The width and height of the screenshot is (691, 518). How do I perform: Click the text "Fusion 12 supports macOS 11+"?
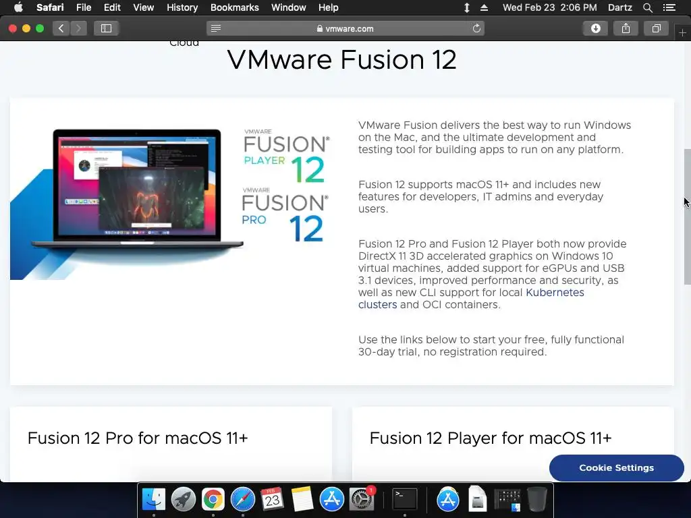(433, 185)
